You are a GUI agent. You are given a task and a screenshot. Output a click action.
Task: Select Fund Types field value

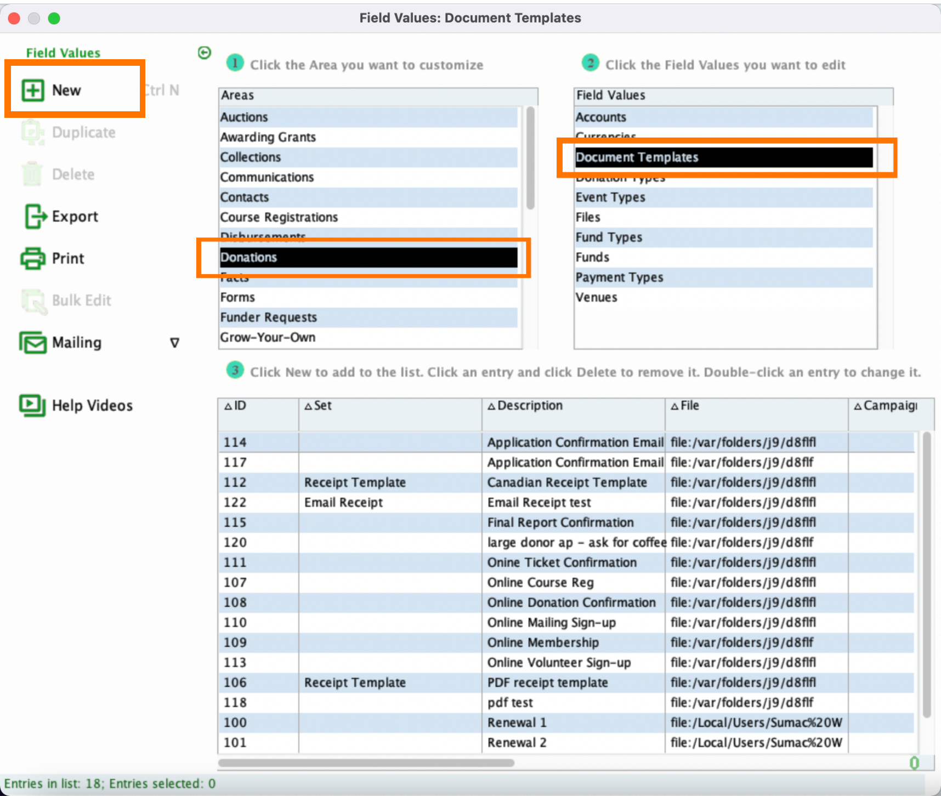(723, 237)
